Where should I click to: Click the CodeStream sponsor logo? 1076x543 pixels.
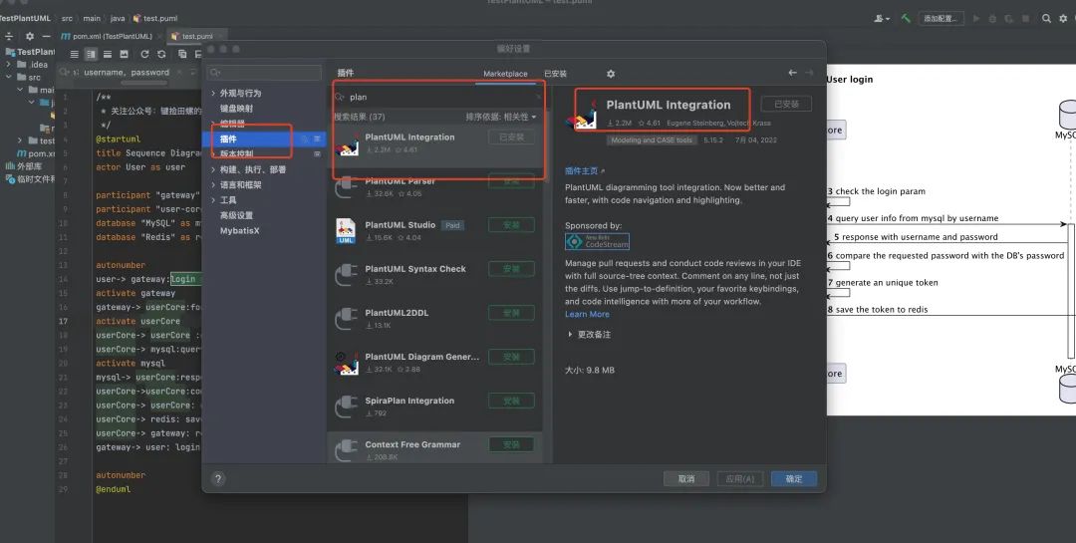597,242
